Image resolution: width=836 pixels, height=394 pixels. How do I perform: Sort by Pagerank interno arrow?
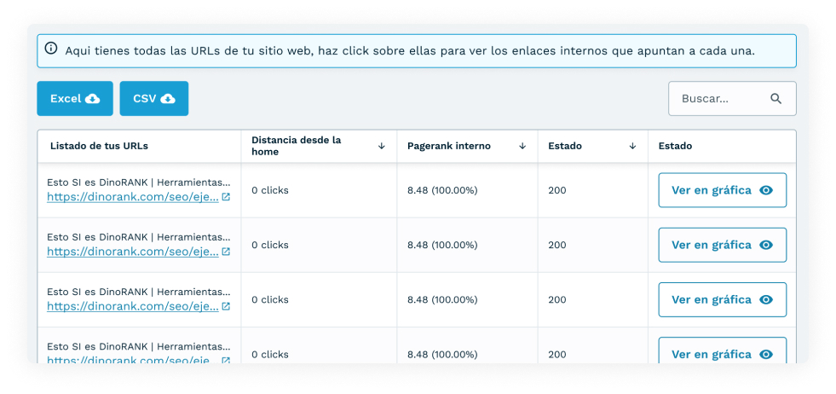(x=522, y=146)
